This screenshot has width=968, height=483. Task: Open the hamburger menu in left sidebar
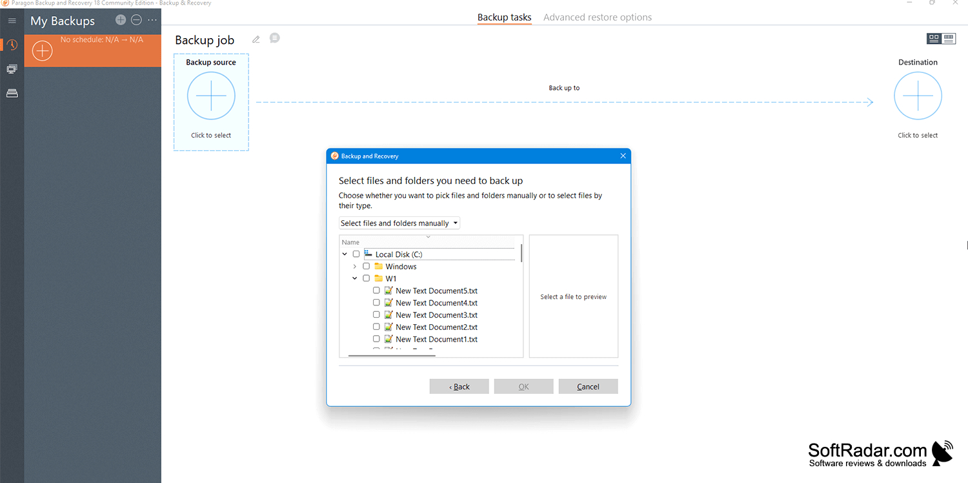coord(12,21)
